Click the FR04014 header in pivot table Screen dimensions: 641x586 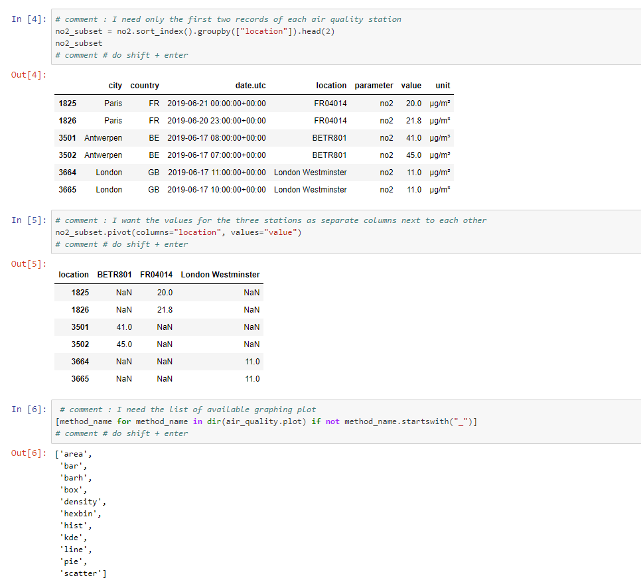(x=156, y=275)
